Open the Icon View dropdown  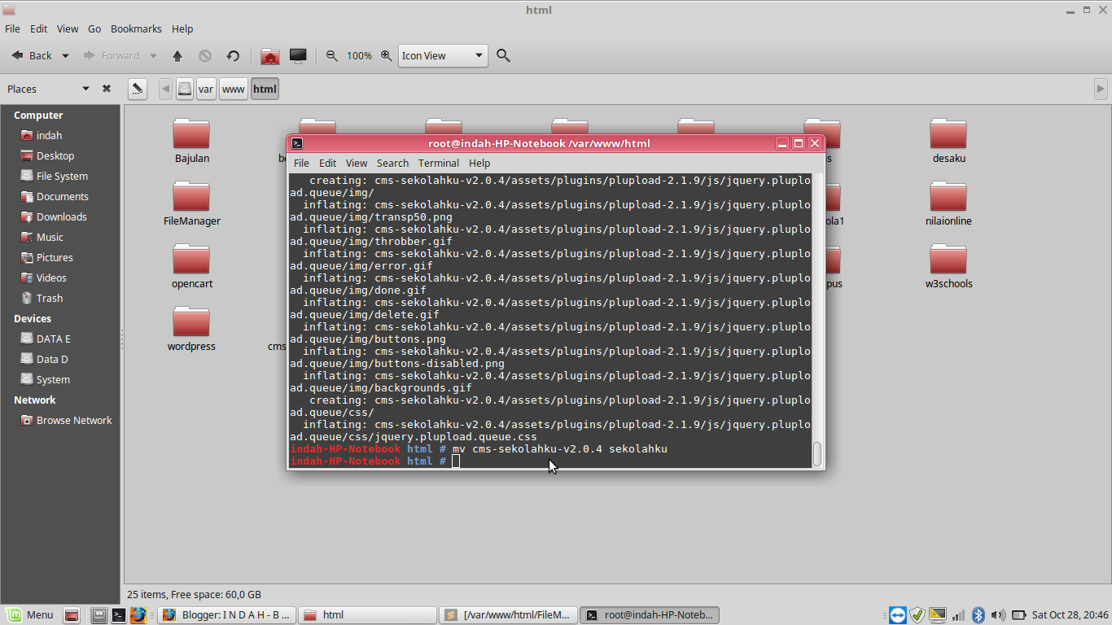coord(442,55)
